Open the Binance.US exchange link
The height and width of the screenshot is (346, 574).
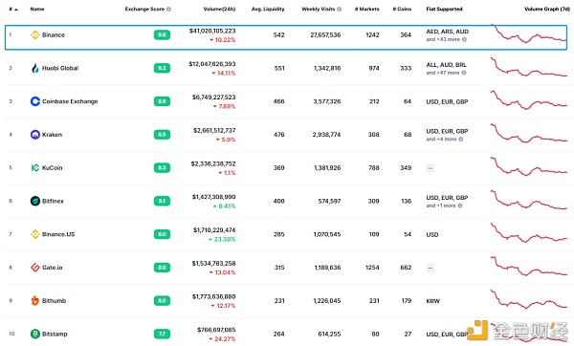pyautogui.click(x=58, y=234)
